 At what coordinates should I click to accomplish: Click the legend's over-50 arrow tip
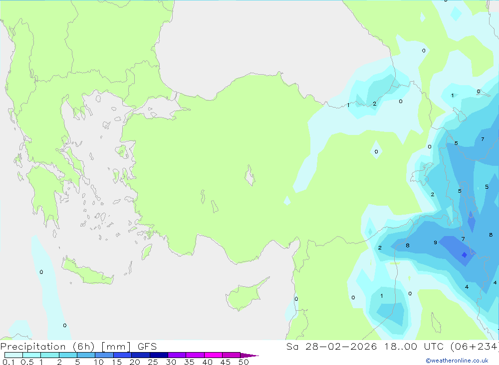pos(249,355)
